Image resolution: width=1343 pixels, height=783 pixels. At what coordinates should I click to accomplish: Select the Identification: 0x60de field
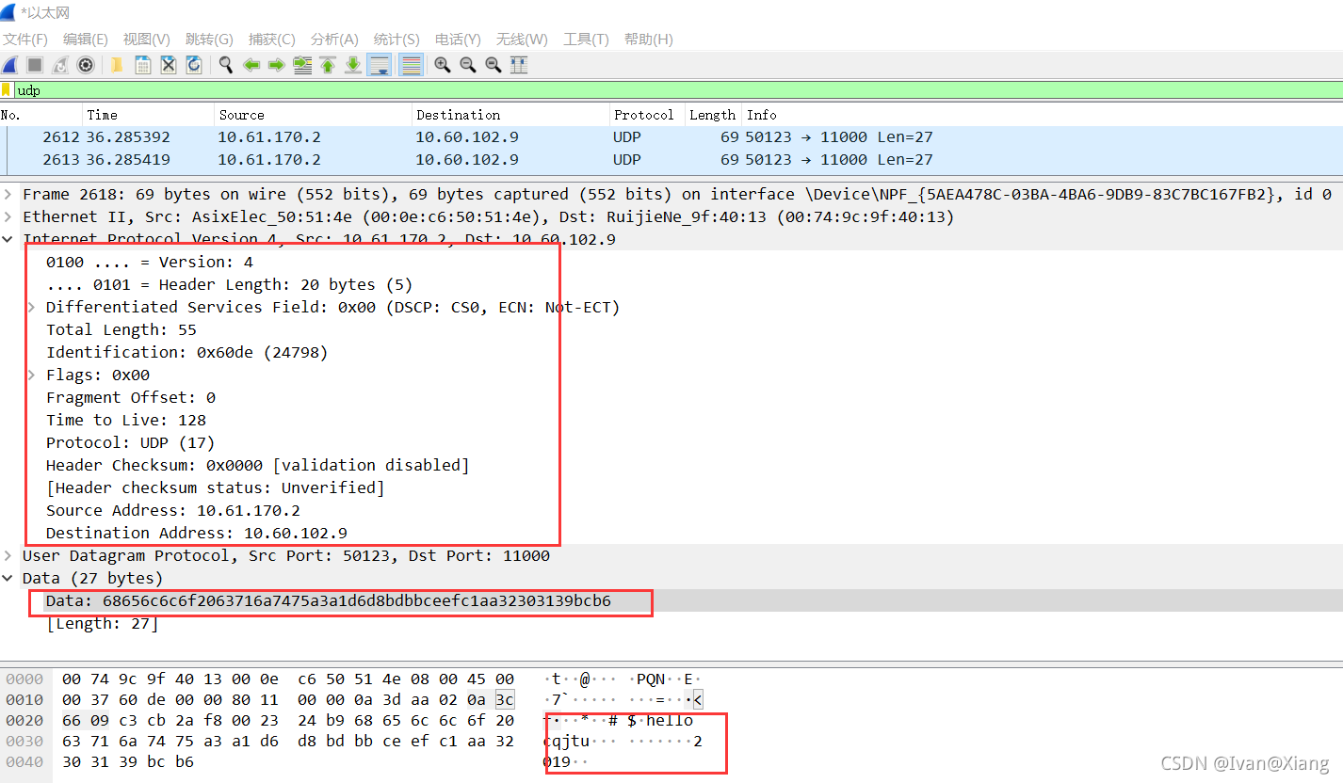(186, 353)
